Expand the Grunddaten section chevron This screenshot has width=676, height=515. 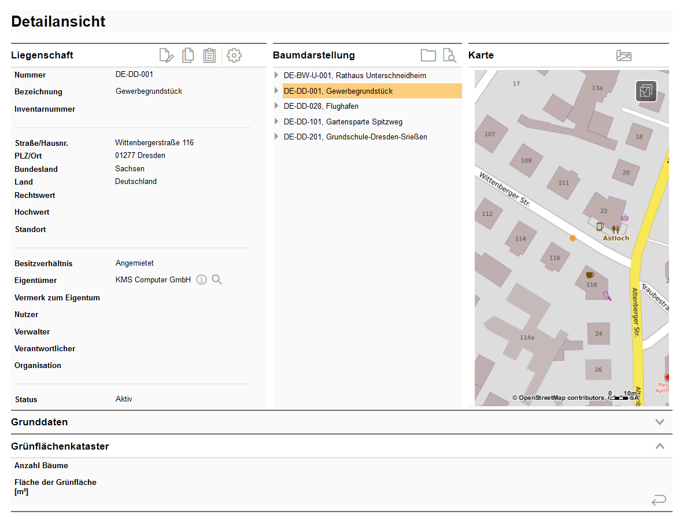click(660, 422)
